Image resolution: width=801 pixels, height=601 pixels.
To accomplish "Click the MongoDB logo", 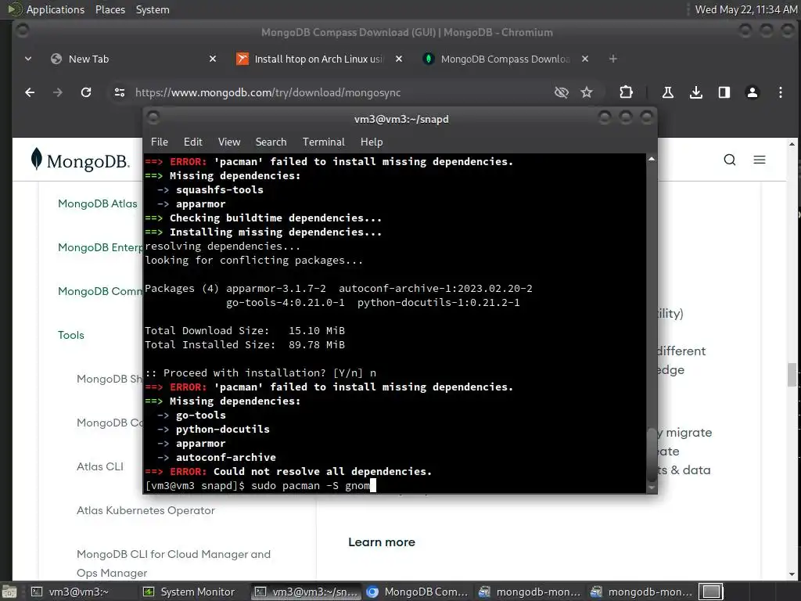I will pos(81,160).
